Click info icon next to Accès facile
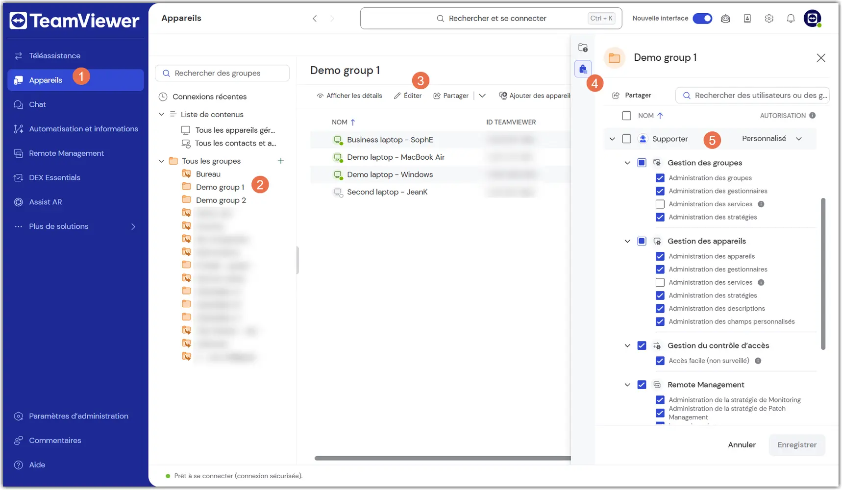 [758, 361]
